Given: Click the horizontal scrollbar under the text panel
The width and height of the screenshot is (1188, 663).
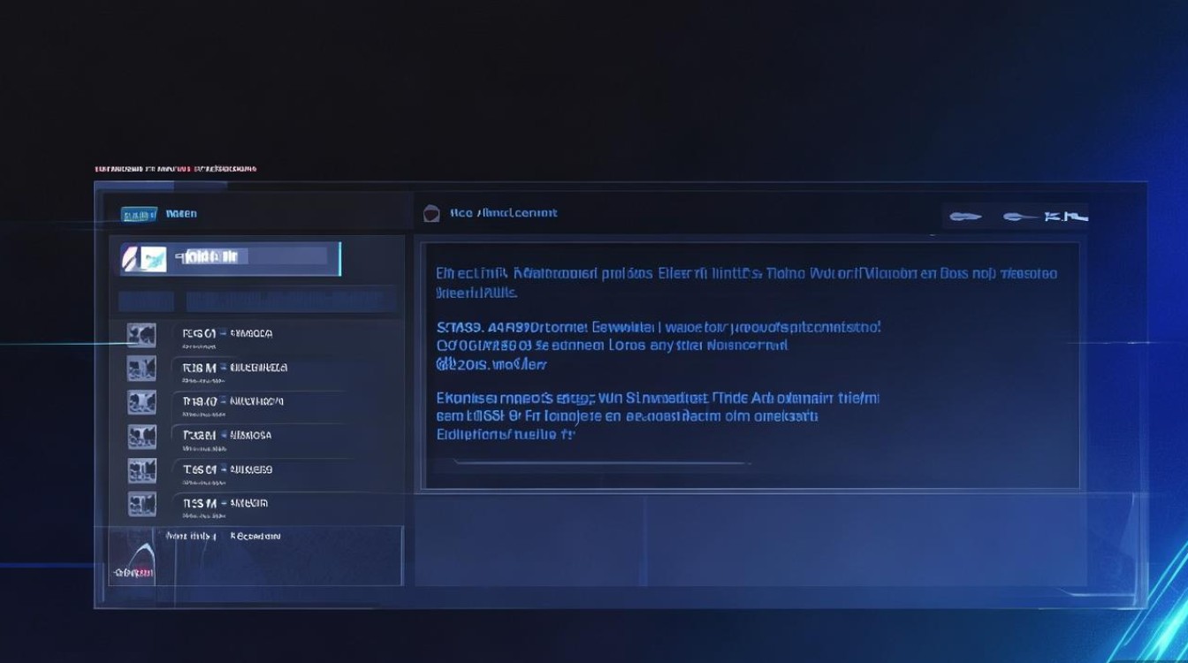Looking at the screenshot, I should point(601,461).
